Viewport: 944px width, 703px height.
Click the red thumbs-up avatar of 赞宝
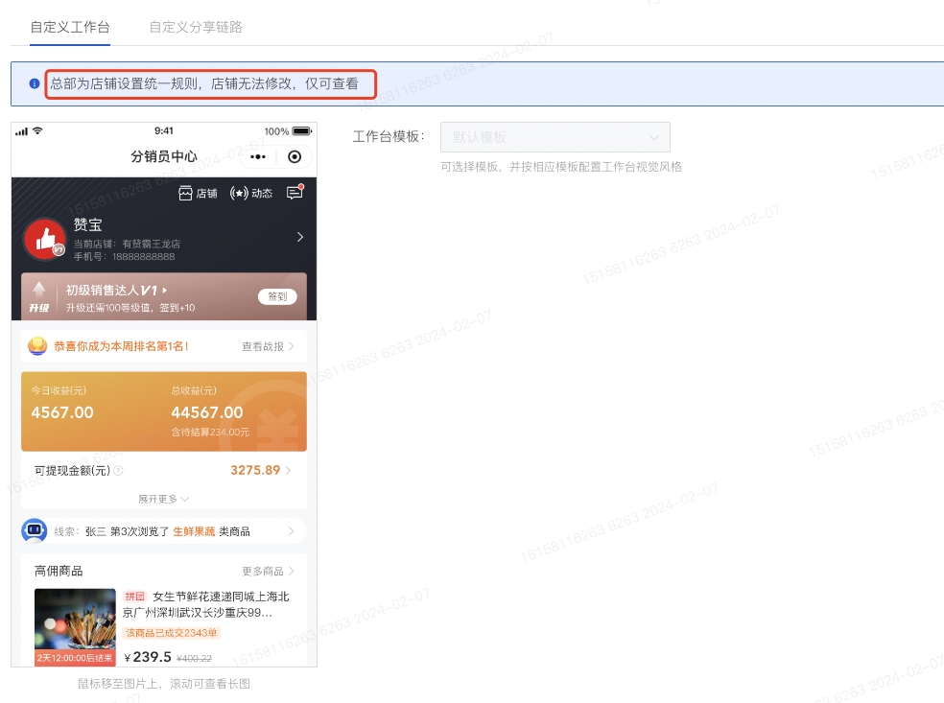pos(44,239)
